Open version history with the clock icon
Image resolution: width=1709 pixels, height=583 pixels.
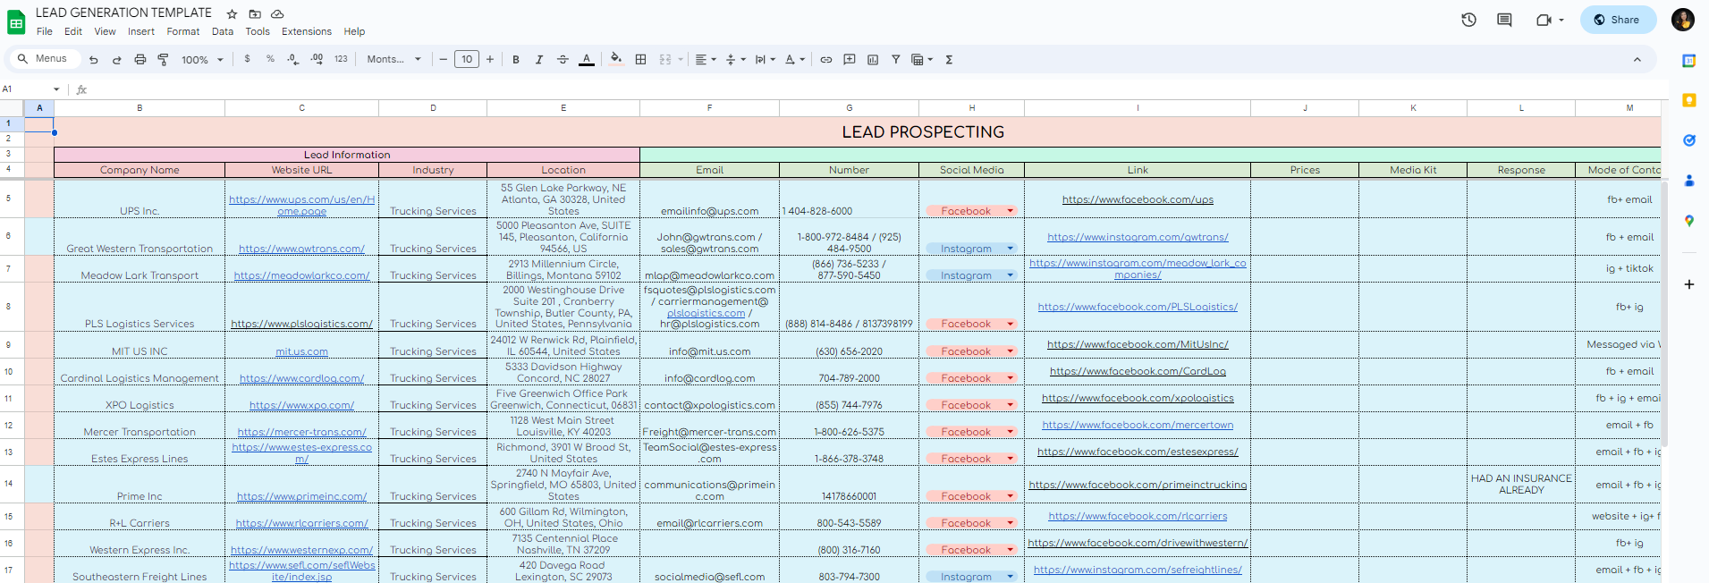pos(1468,20)
